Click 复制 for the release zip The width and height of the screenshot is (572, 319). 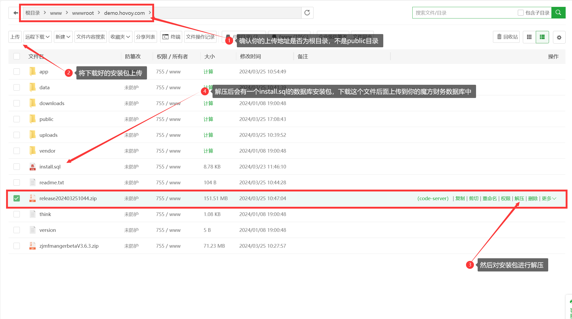click(x=460, y=198)
